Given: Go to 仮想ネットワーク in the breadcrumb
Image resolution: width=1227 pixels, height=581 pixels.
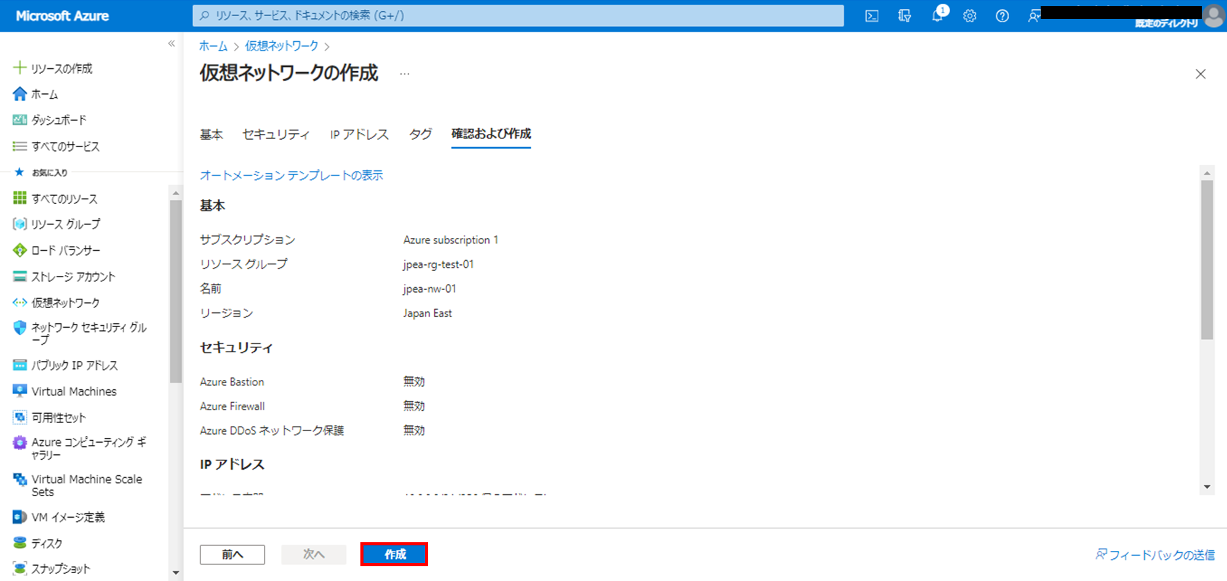Looking at the screenshot, I should pyautogui.click(x=282, y=46).
